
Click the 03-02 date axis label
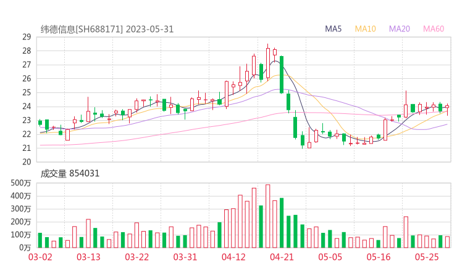(x=40, y=257)
